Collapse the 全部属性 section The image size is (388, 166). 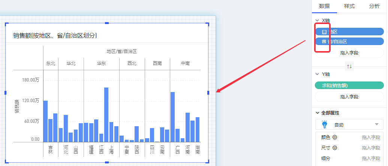coord(317,113)
